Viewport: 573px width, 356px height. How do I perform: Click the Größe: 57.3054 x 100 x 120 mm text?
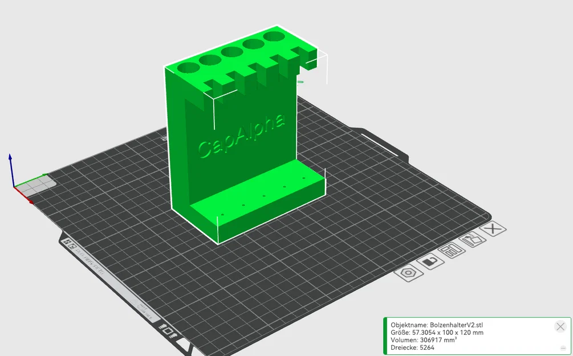[437, 333]
